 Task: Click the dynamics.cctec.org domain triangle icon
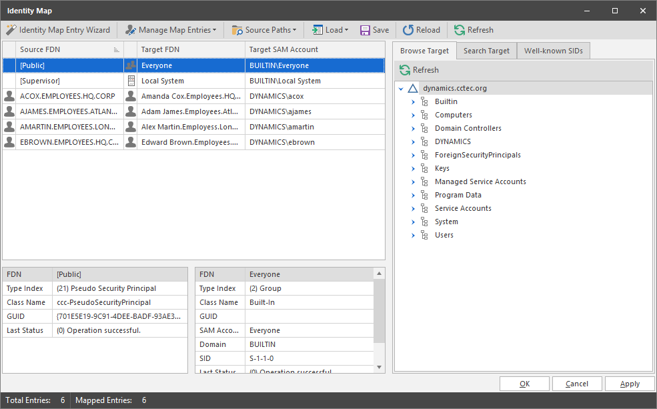[413, 88]
